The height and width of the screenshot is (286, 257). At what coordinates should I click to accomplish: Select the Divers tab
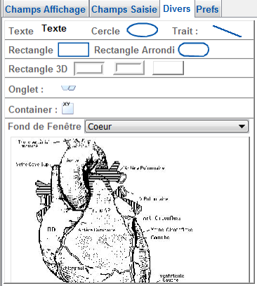coord(177,8)
